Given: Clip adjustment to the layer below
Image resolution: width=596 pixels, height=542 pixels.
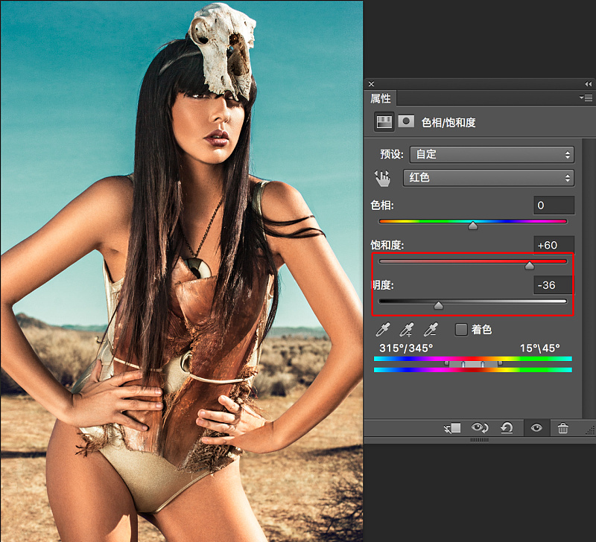Looking at the screenshot, I should [452, 428].
